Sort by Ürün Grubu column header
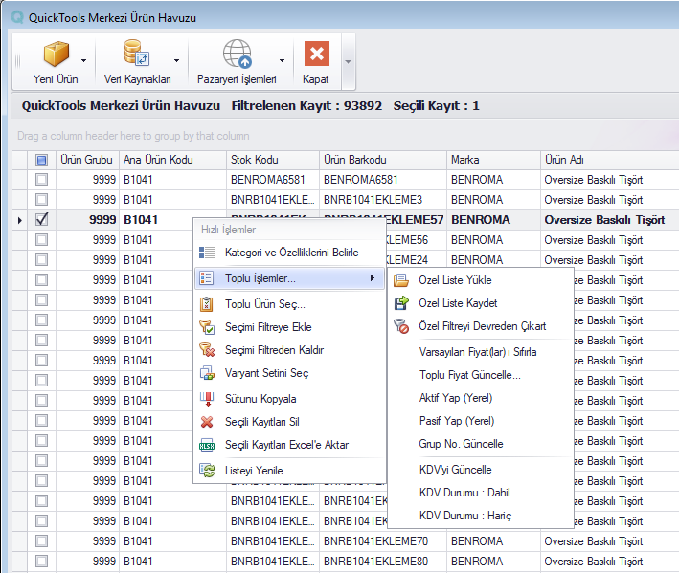679x573 pixels. pyautogui.click(x=86, y=160)
